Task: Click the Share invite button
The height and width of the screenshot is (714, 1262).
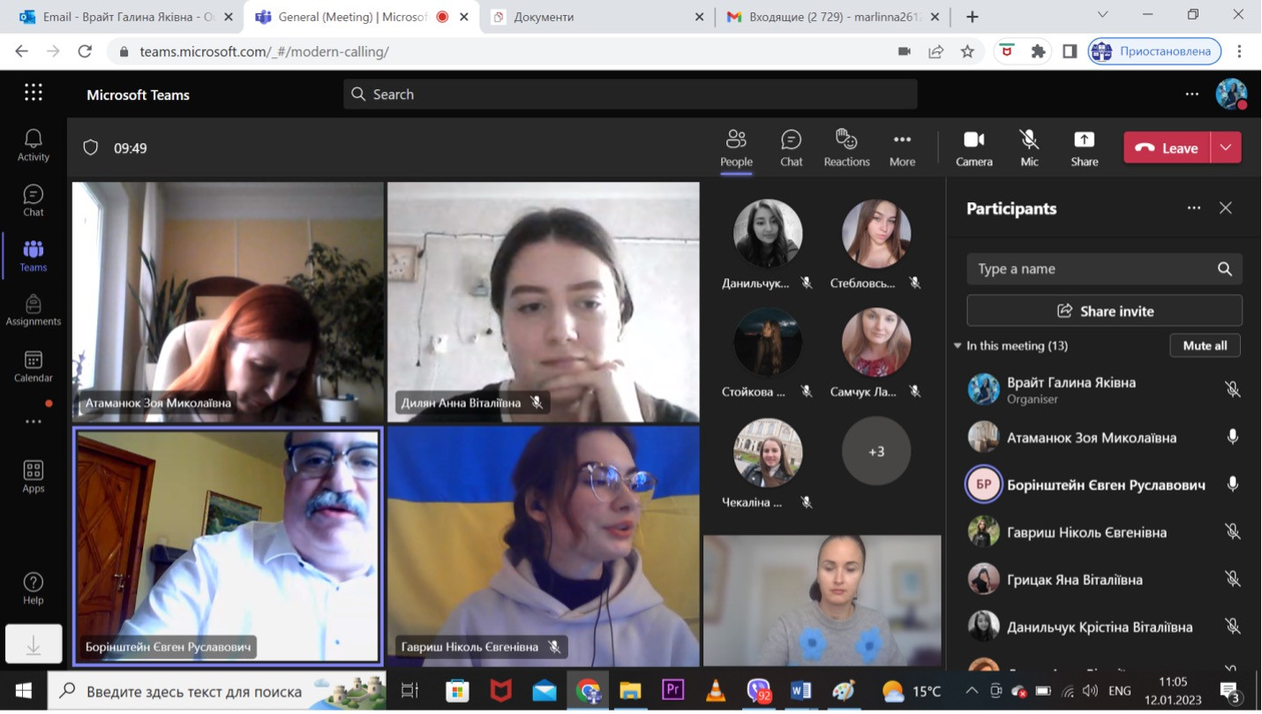Action: point(1105,311)
